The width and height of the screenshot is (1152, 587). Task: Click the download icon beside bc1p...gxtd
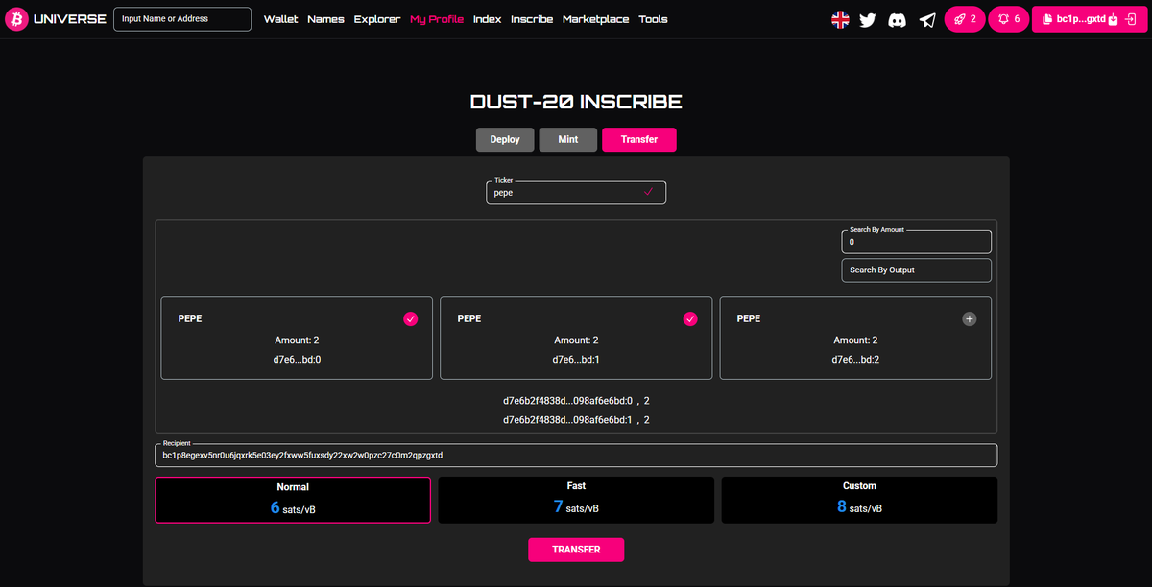tap(1113, 19)
